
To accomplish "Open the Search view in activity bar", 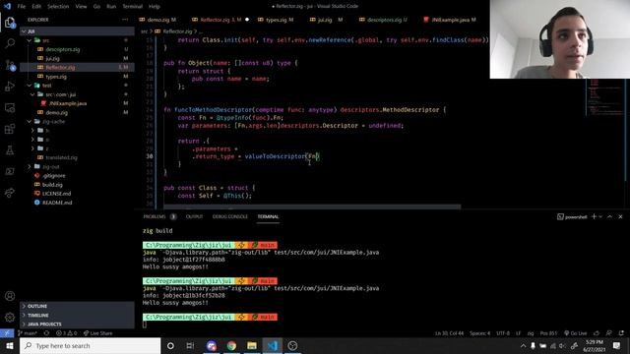I will coord(10,43).
